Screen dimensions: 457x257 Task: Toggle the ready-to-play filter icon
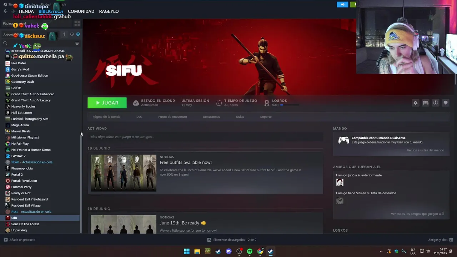click(78, 34)
